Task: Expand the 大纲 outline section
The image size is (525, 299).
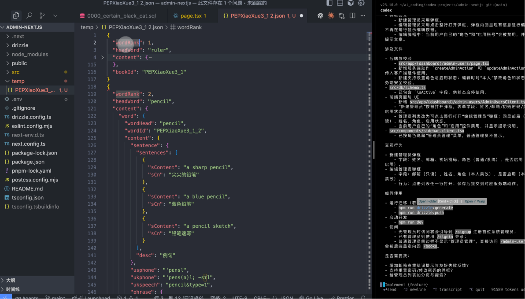Action: (11, 280)
